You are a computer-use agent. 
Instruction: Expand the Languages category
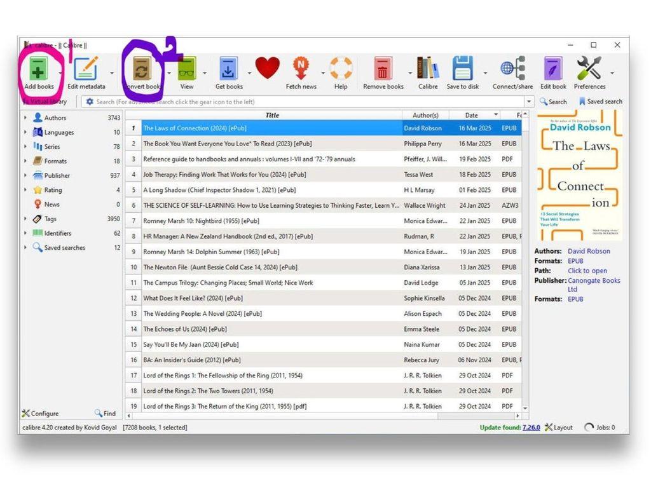(x=25, y=132)
